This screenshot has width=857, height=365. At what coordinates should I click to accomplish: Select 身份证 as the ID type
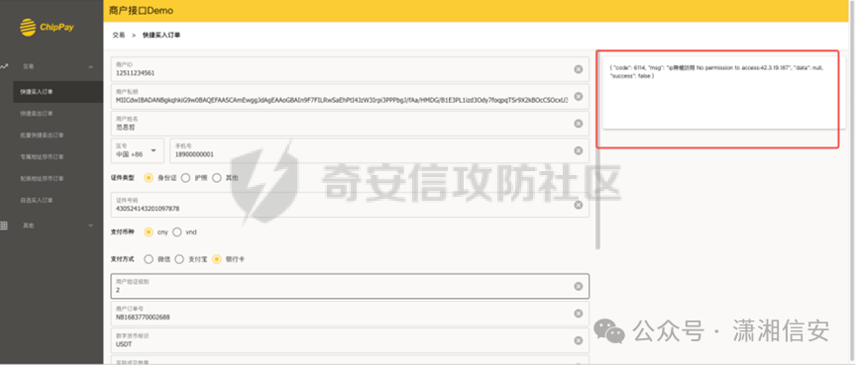[148, 178]
